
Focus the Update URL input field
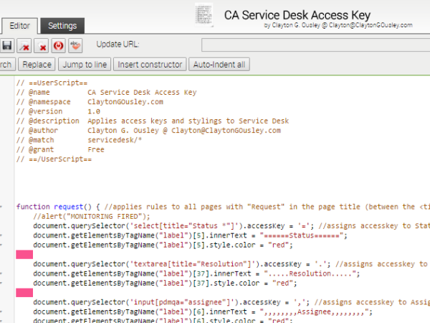(315, 45)
